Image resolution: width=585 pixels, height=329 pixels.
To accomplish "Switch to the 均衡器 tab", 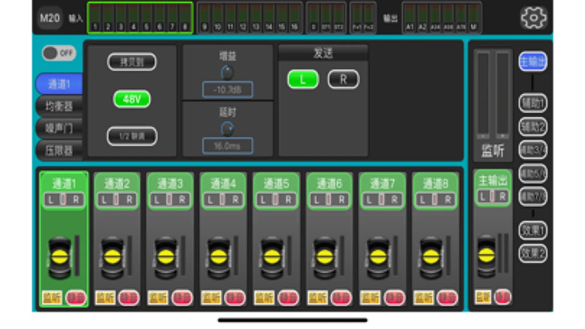I will click(59, 106).
